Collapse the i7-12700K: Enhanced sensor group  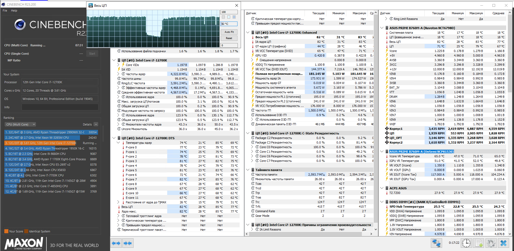[248, 33]
